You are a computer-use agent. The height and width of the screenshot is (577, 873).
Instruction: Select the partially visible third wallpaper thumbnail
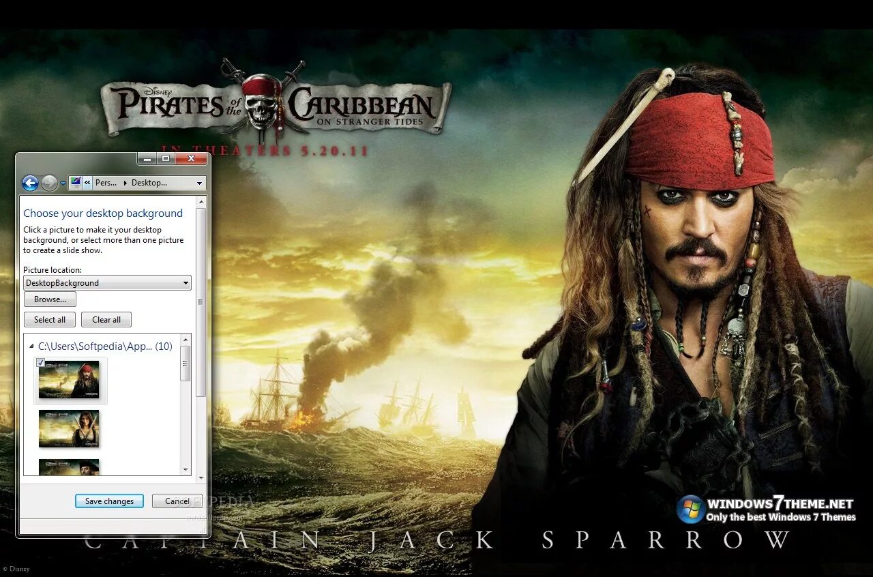click(69, 467)
